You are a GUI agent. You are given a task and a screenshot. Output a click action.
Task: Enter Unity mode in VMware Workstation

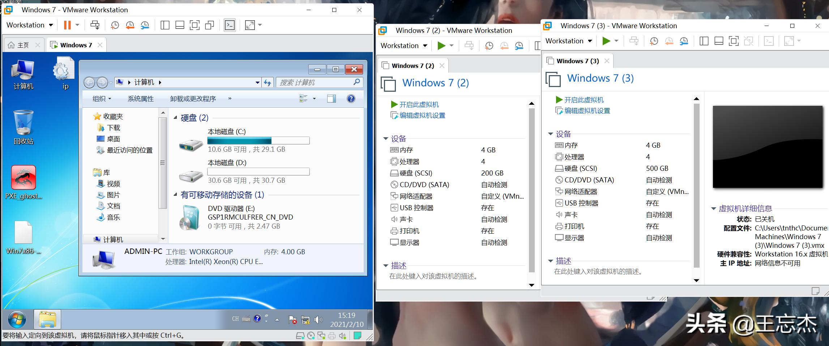pos(210,25)
